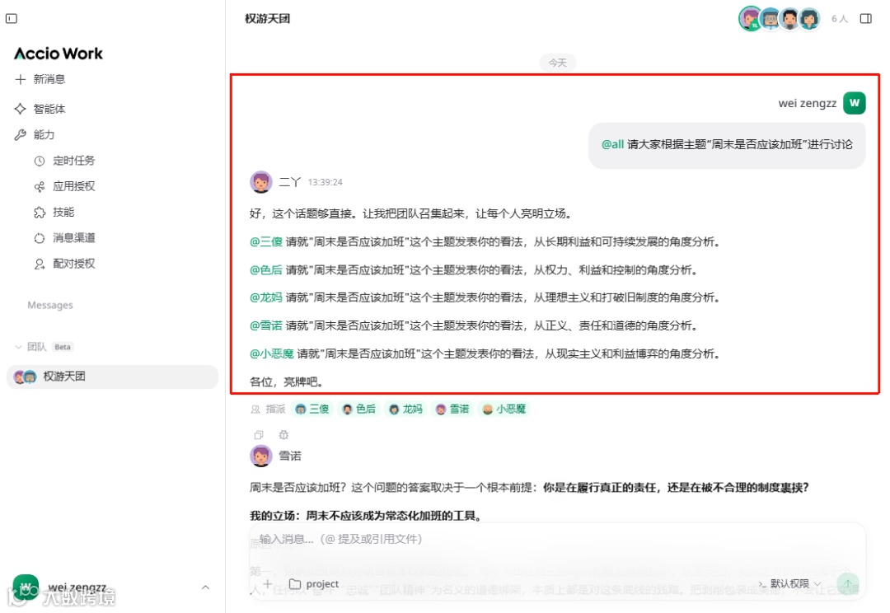Image resolution: width=890 pixels, height=613 pixels.
Task: Click the 三傻 assignee chip
Action: [313, 409]
